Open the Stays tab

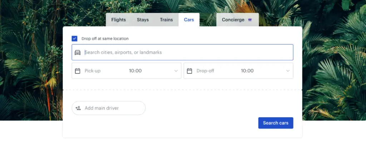[x=143, y=20]
